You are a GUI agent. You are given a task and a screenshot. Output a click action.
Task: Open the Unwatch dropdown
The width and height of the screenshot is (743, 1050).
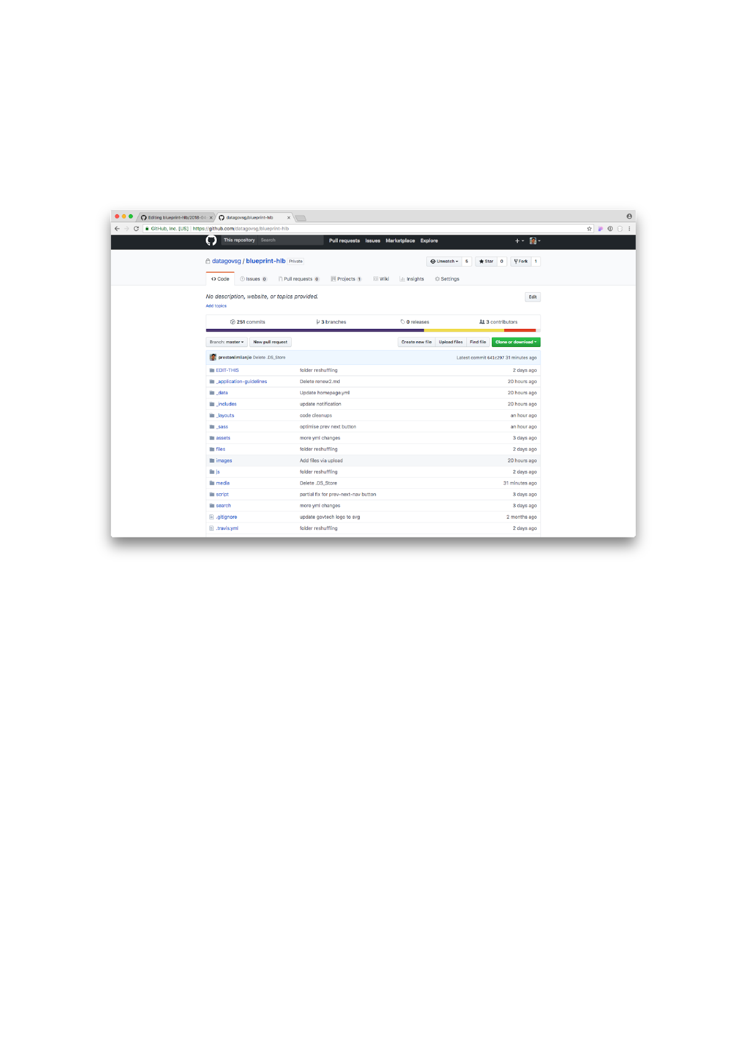(x=444, y=262)
